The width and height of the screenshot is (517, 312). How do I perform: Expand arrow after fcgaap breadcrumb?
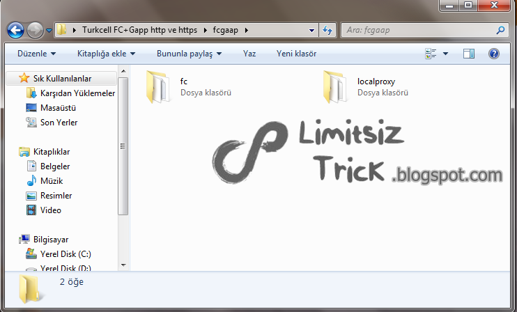pos(246,30)
